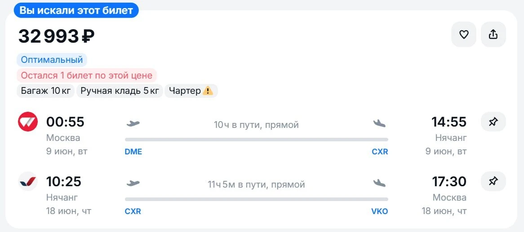This screenshot has width=524, height=232.
Task: Click the 'Багаж 10 кг' tag
Action: (x=45, y=91)
